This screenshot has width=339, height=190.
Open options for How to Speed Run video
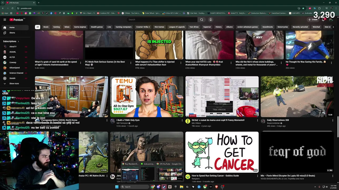(257, 176)
